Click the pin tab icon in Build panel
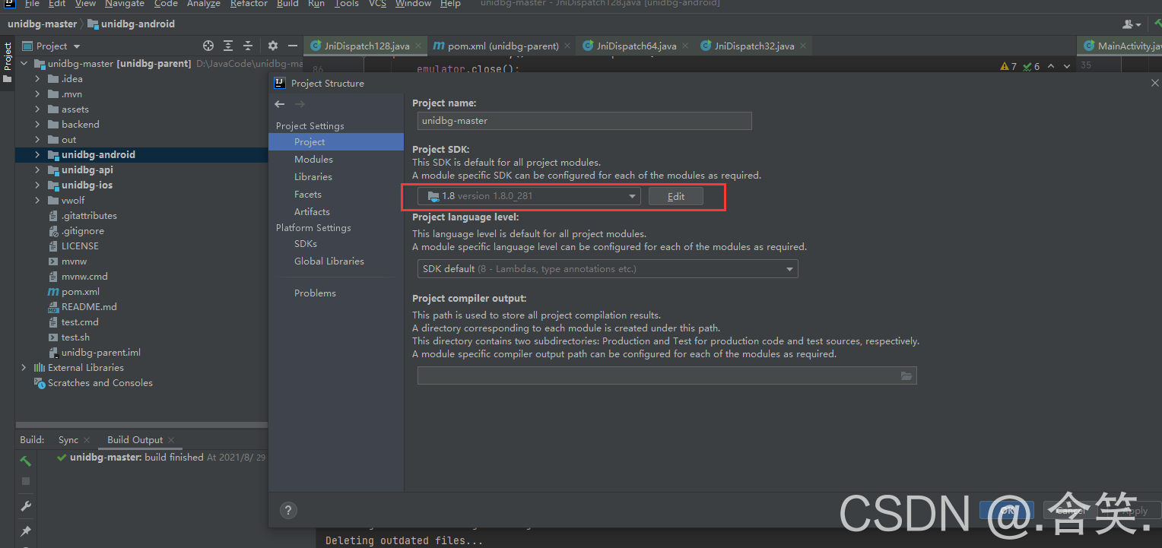 [x=25, y=531]
